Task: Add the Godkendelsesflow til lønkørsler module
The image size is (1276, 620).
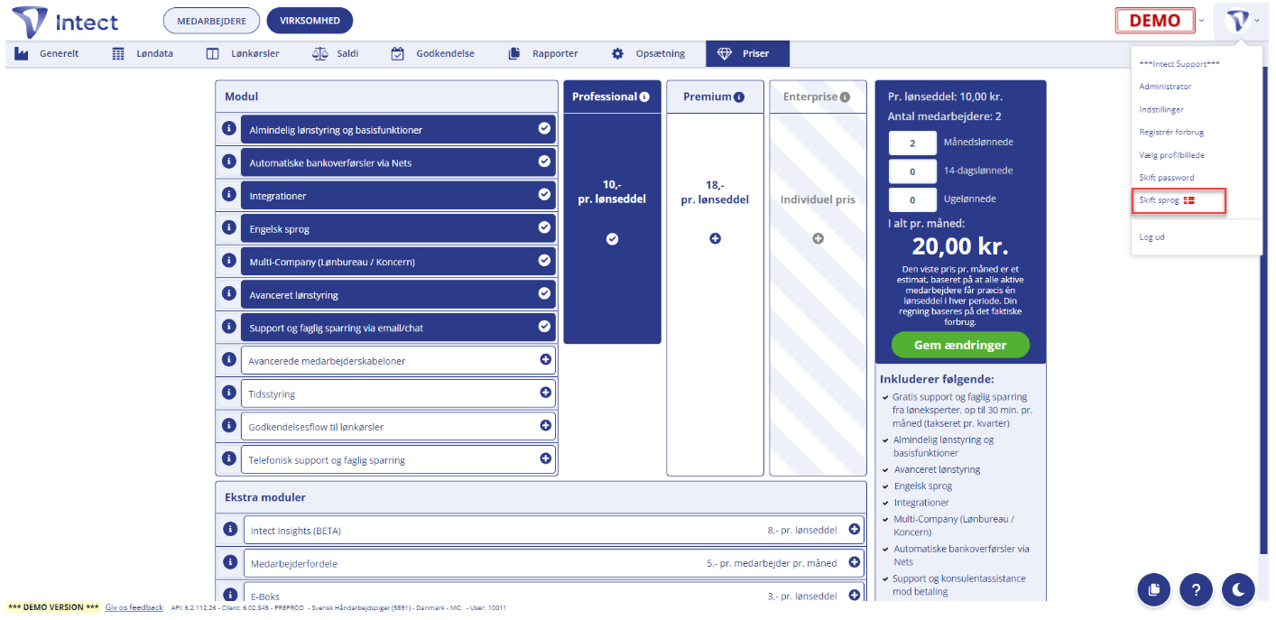Action: 545,425
